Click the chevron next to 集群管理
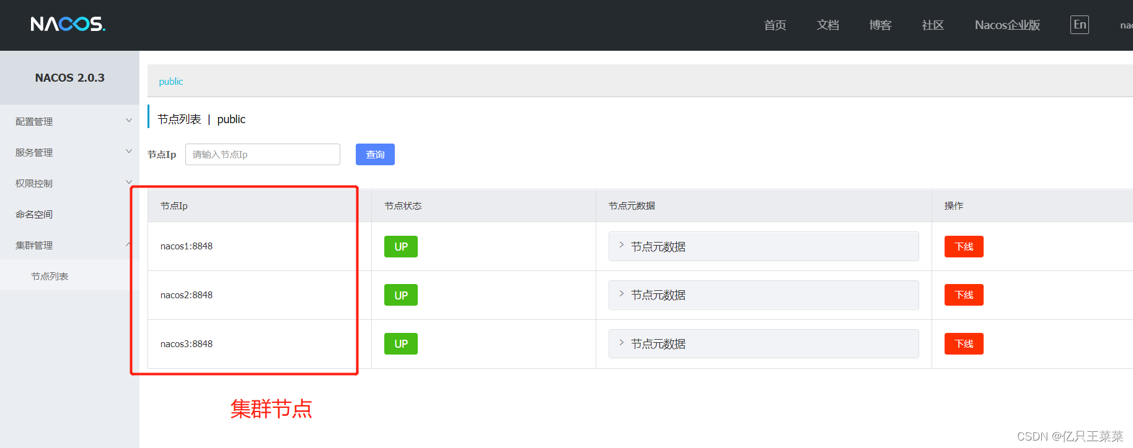 pyautogui.click(x=129, y=244)
